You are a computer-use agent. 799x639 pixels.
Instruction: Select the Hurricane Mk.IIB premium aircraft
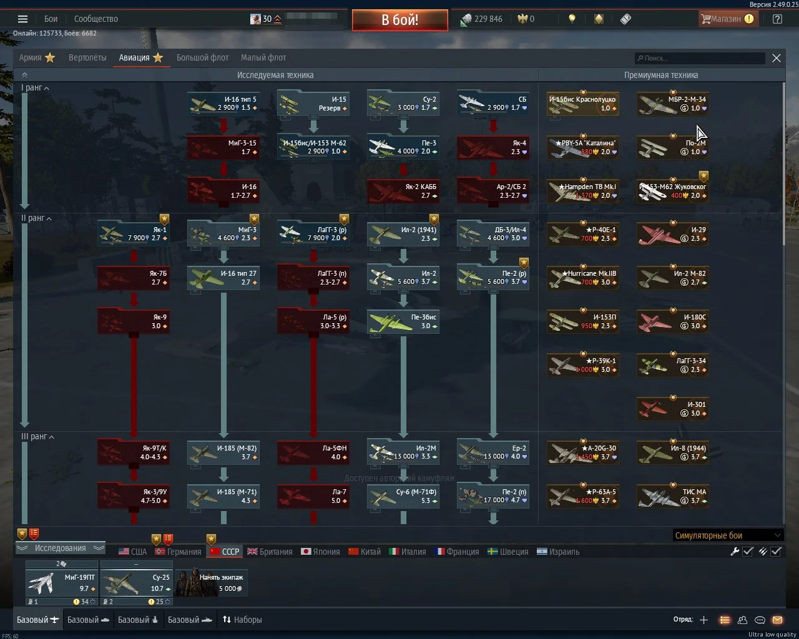click(583, 278)
